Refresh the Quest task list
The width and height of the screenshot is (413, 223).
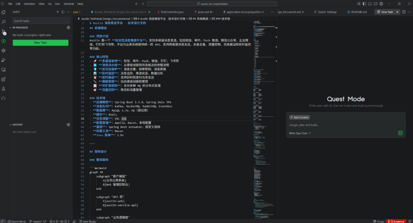tap(63, 12)
